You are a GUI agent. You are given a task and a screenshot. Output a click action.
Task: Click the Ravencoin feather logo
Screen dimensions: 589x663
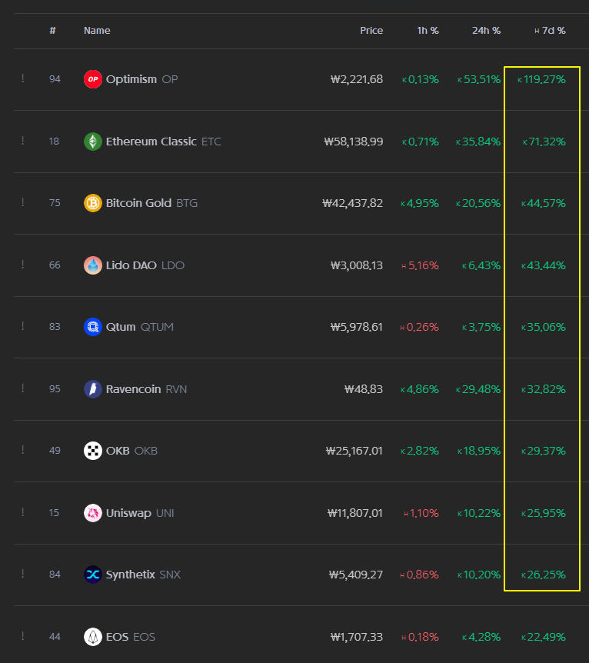coord(93,389)
